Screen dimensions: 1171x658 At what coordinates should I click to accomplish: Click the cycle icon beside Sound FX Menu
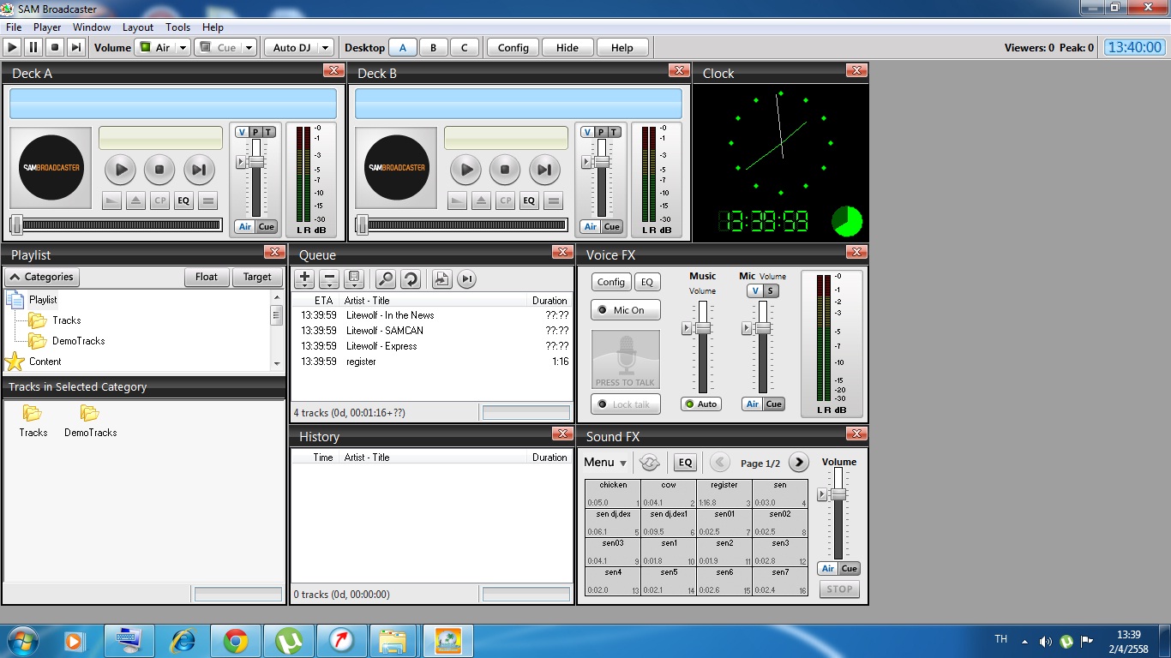click(650, 463)
